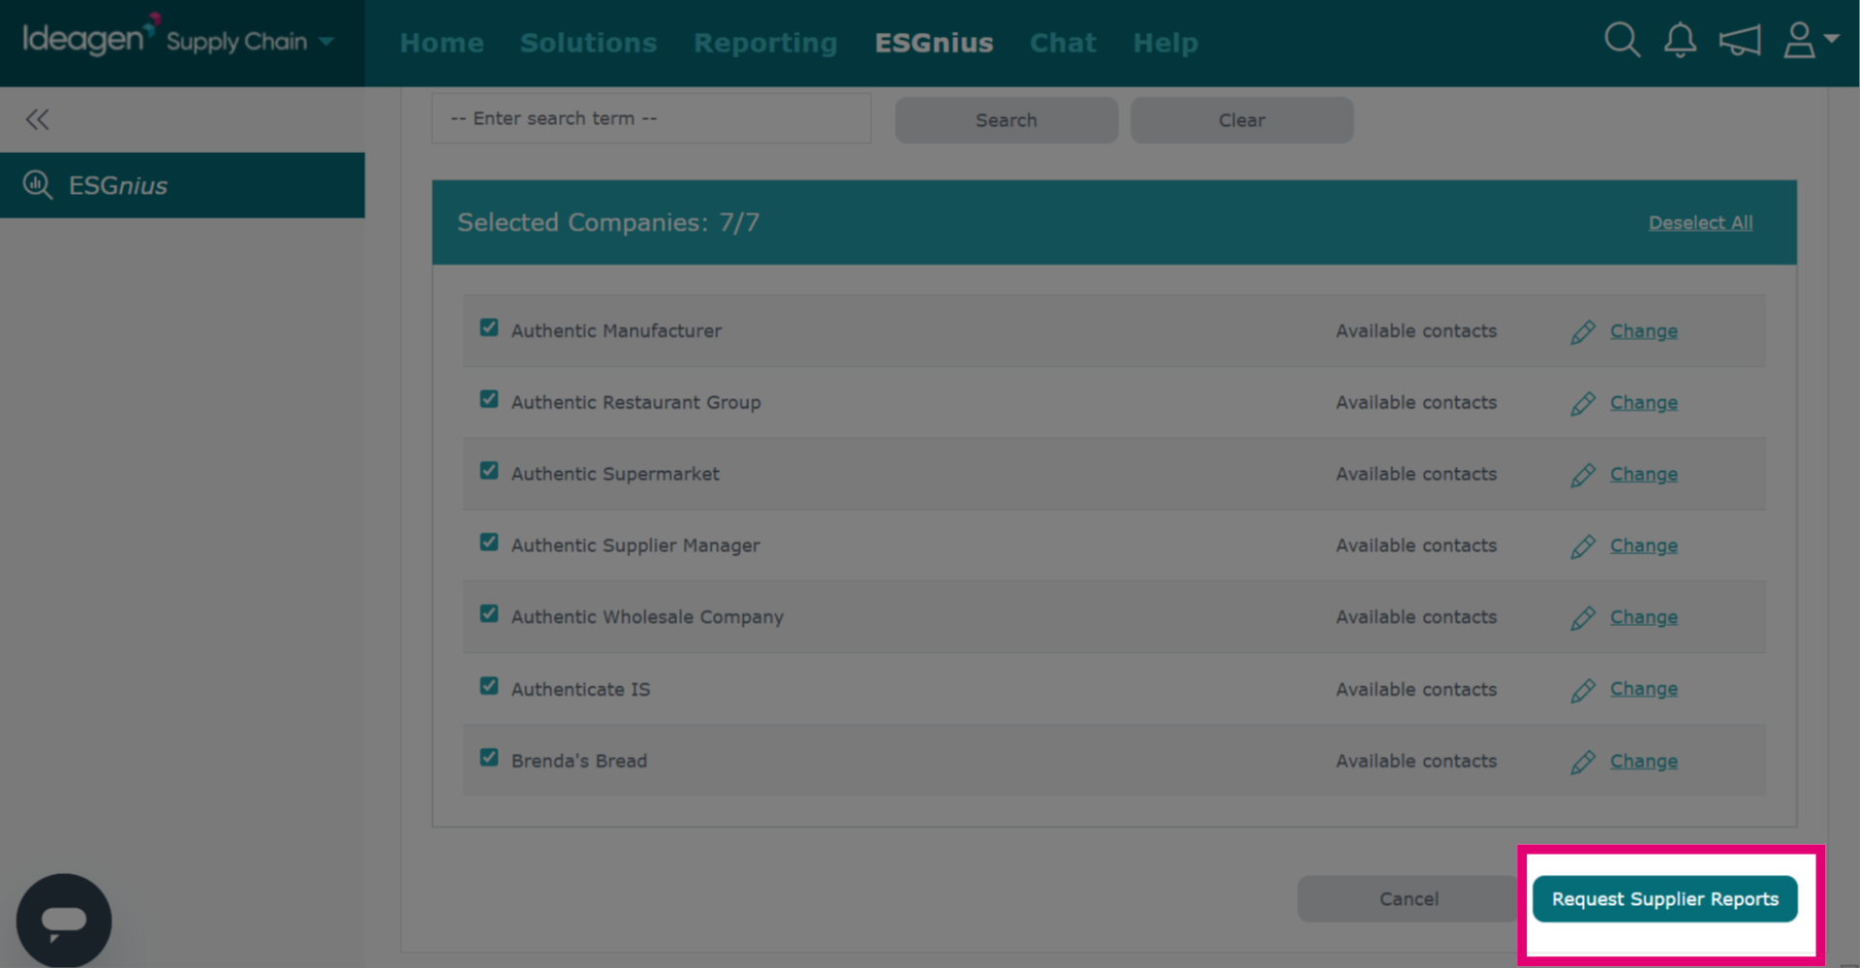
Task: Click the Search button
Action: pos(1007,120)
